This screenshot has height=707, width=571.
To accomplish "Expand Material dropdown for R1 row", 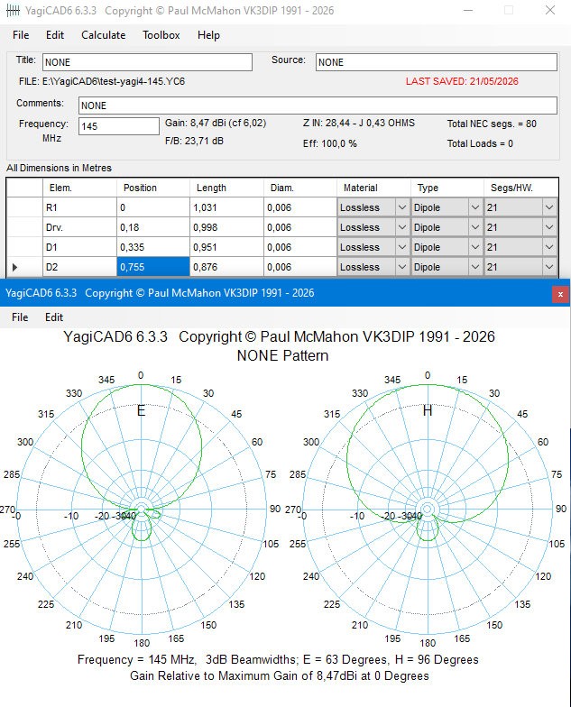I will pos(402,207).
